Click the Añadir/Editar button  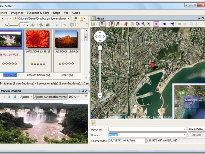(196, 129)
